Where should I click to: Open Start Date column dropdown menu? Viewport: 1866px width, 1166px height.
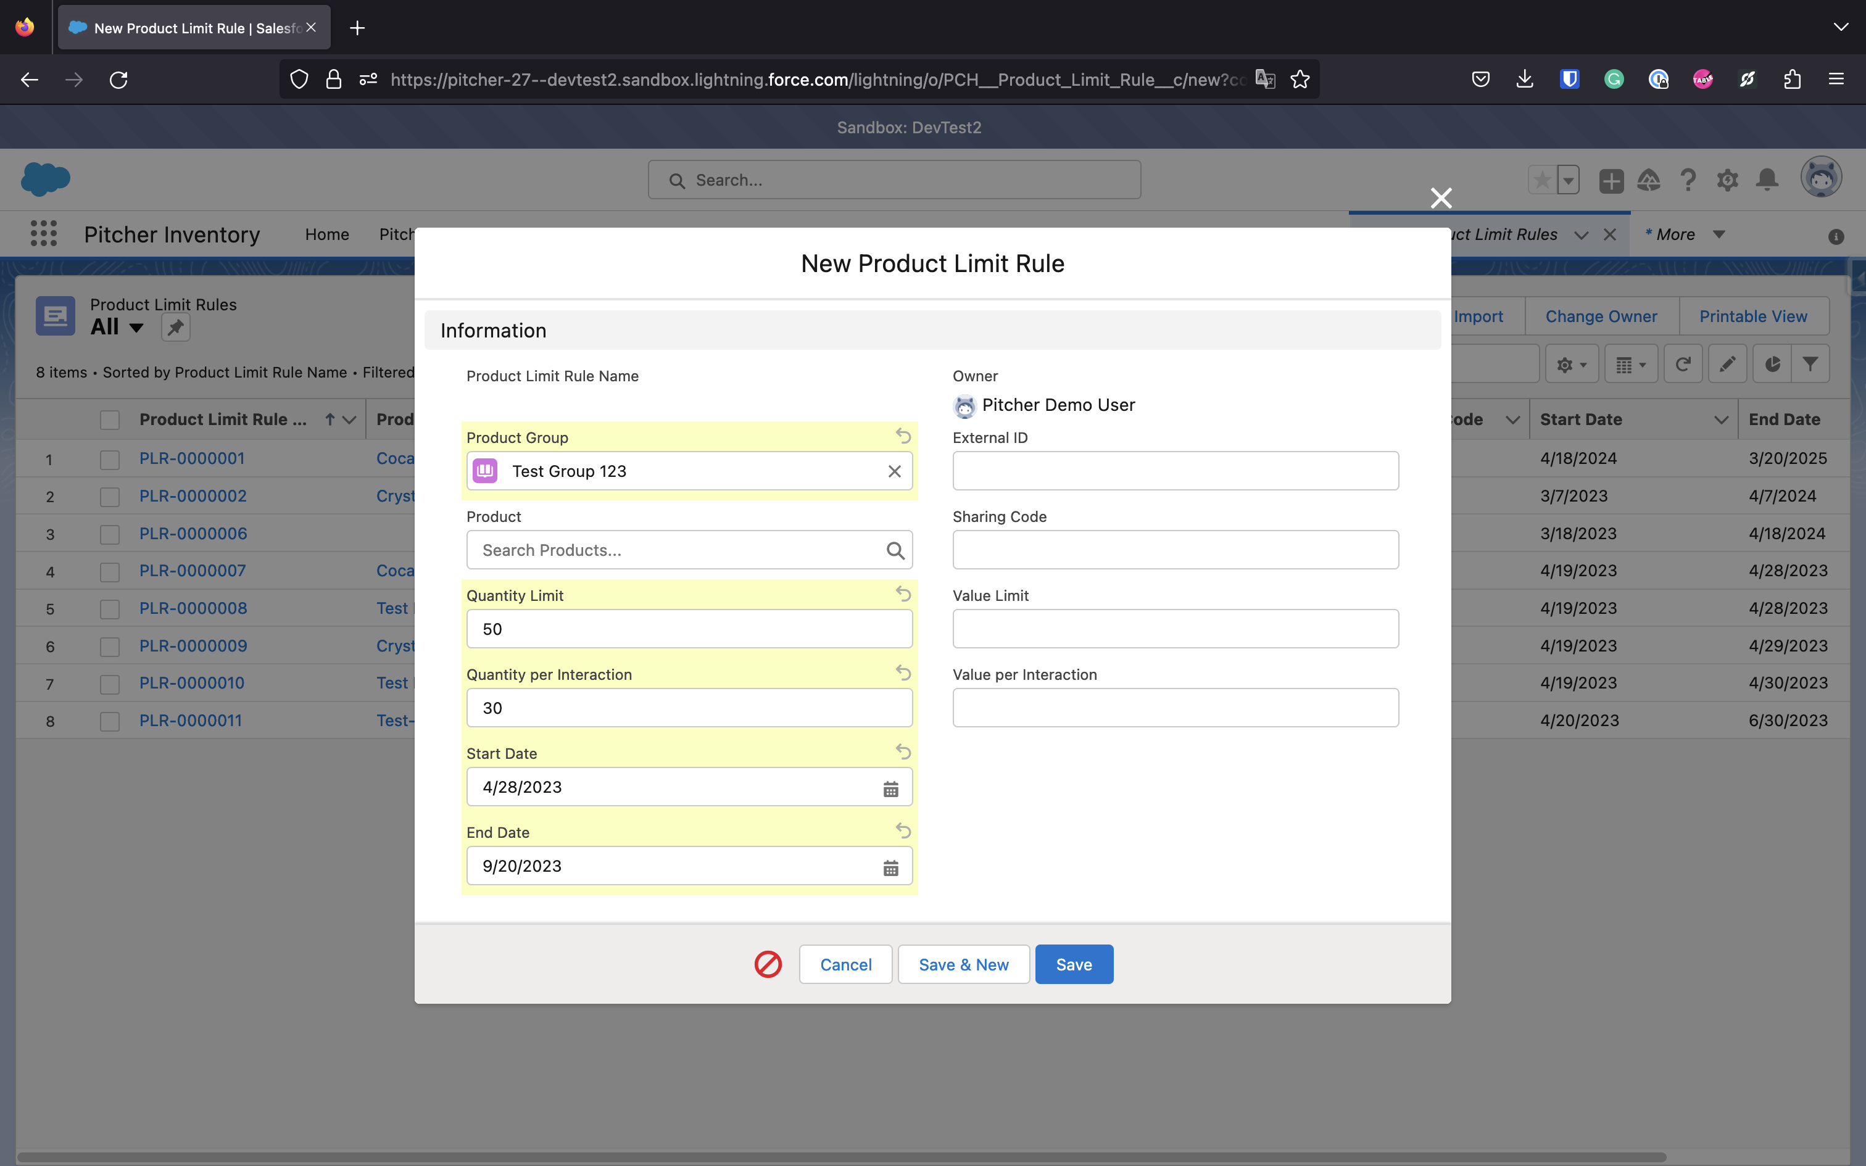pyautogui.click(x=1720, y=420)
